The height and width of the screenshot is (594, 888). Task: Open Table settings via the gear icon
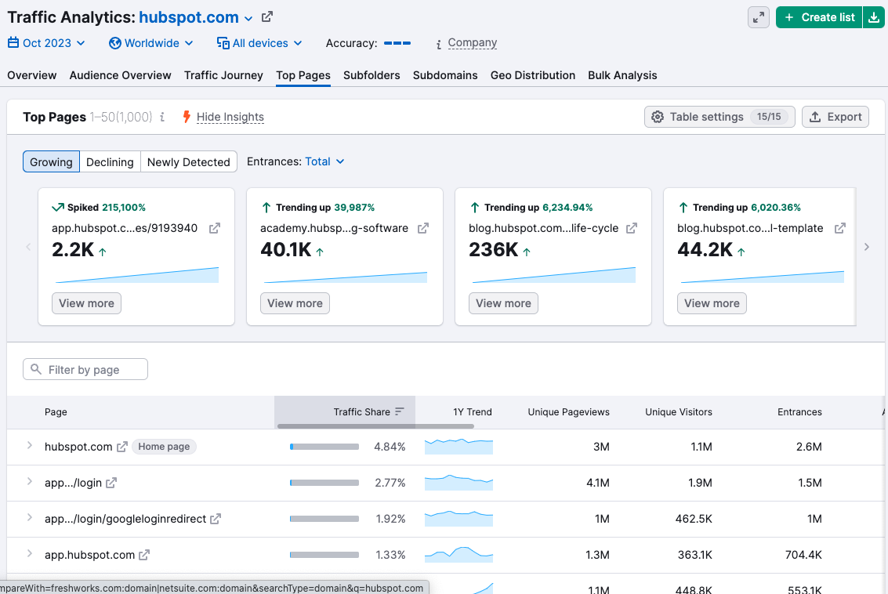tap(658, 117)
